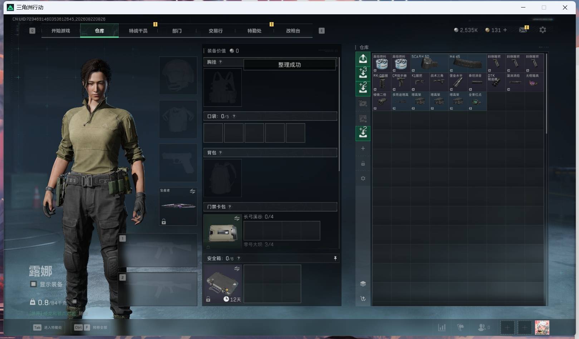Open the mail inbox envelope icon
Image resolution: width=579 pixels, height=339 pixels.
pos(523,30)
